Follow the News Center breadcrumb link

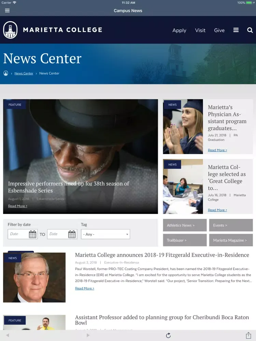click(x=24, y=73)
